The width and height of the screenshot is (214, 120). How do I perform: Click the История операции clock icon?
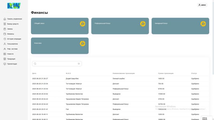(5, 39)
